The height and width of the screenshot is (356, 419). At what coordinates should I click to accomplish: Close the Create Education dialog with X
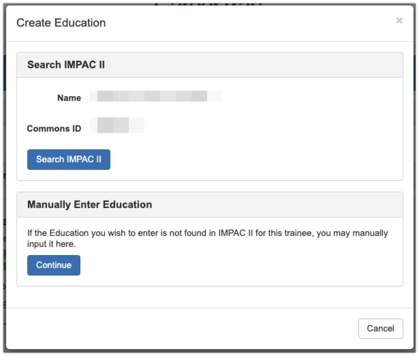point(399,21)
